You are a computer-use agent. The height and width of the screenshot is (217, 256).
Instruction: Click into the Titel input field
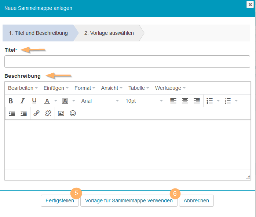coord(127,62)
